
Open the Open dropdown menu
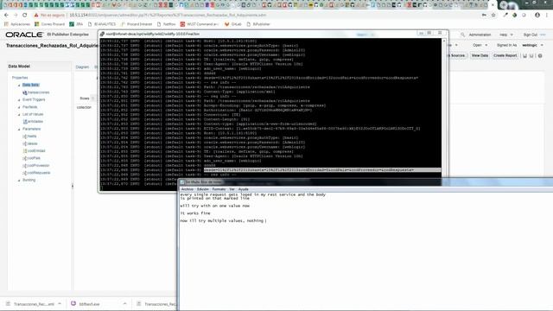480,45
